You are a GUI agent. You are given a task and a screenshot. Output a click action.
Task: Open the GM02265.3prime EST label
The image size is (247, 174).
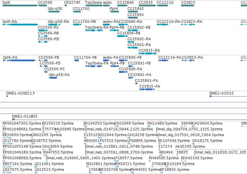(47, 135)
